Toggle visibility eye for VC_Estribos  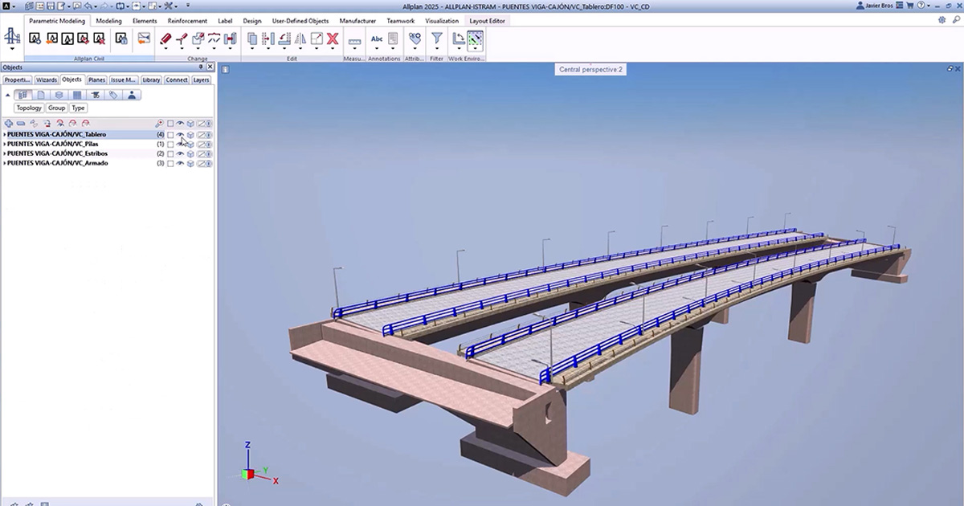click(180, 154)
